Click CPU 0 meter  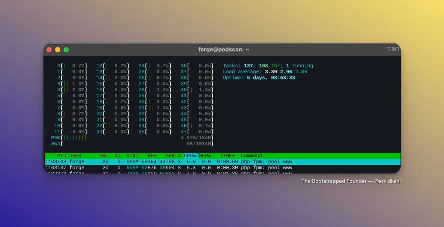click(72, 66)
